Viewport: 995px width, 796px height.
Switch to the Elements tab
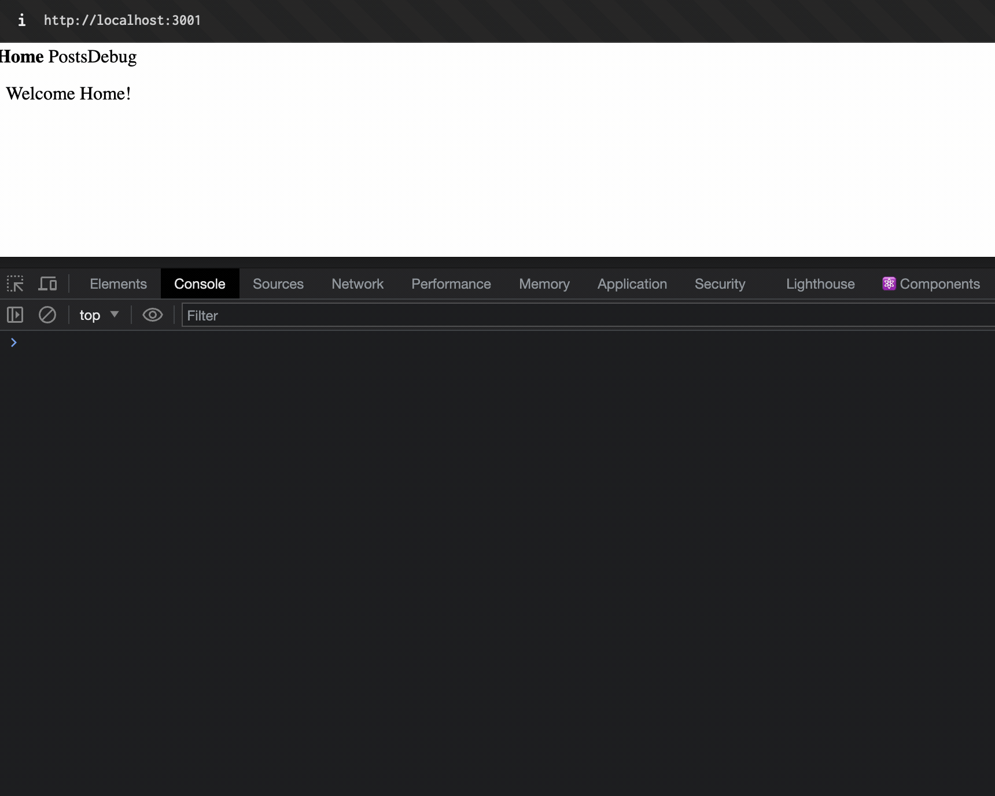[118, 283]
